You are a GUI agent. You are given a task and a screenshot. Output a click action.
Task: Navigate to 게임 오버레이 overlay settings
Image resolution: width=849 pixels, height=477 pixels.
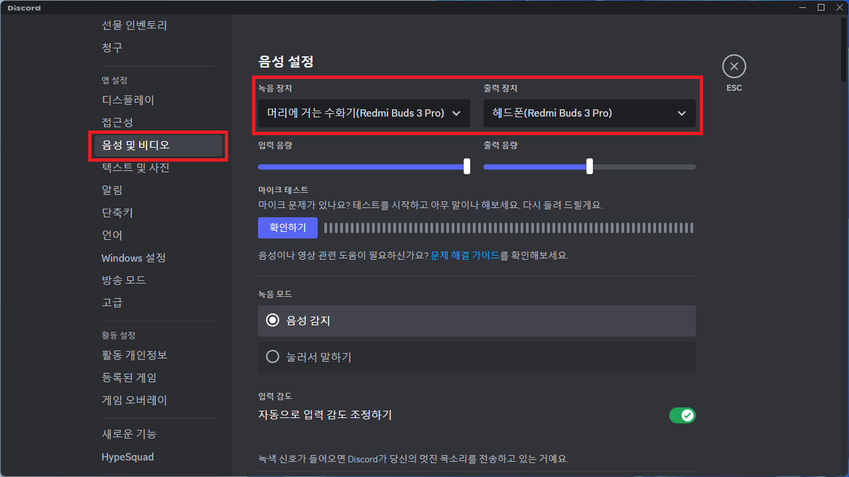(140, 399)
